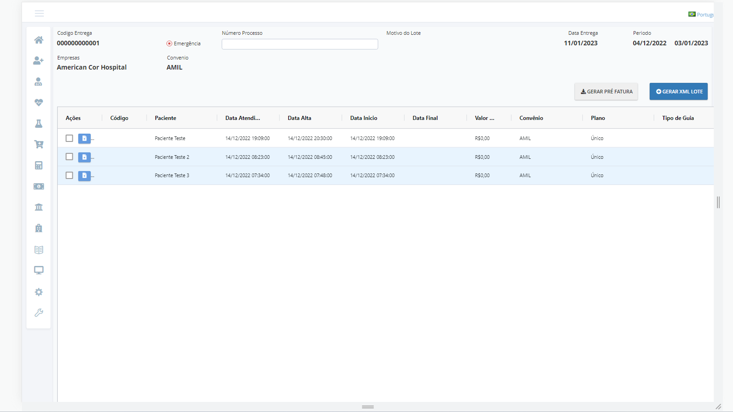Click the Número Processo input field

[300, 44]
